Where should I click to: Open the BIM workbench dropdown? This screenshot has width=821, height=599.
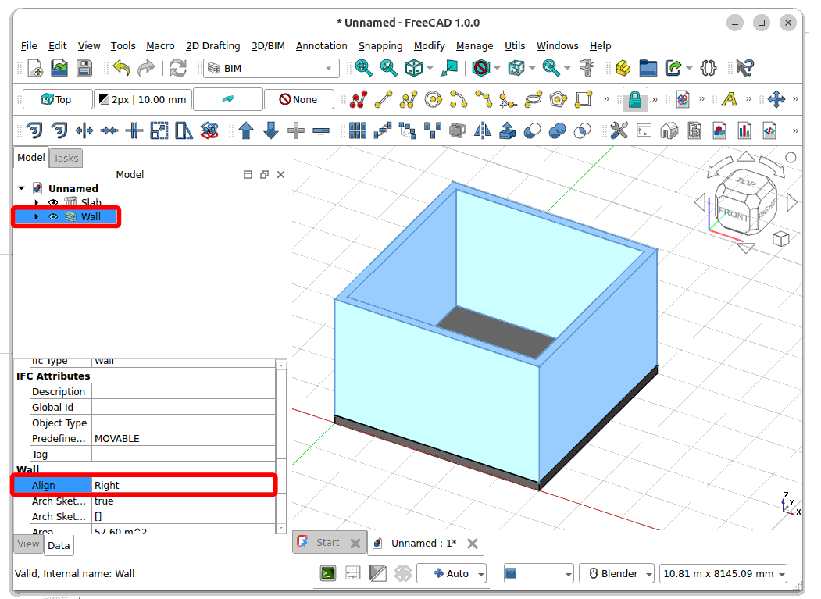tap(271, 69)
